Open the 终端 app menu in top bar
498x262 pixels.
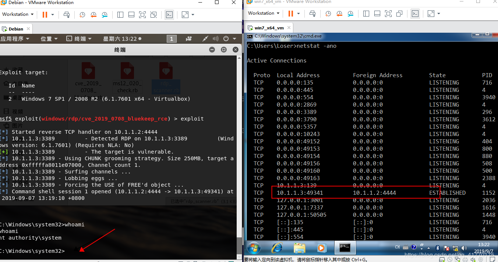coord(79,39)
